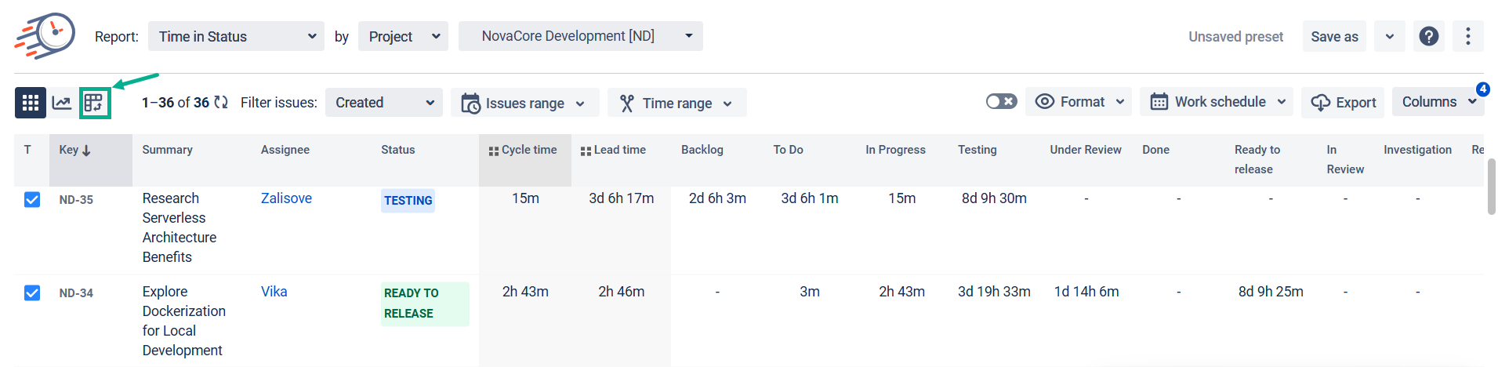This screenshot has height=367, width=1498.
Task: Toggle the switch left of Format
Action: pyautogui.click(x=1001, y=102)
